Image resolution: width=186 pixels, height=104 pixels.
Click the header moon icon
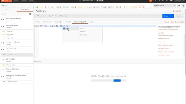tap(155, 1)
